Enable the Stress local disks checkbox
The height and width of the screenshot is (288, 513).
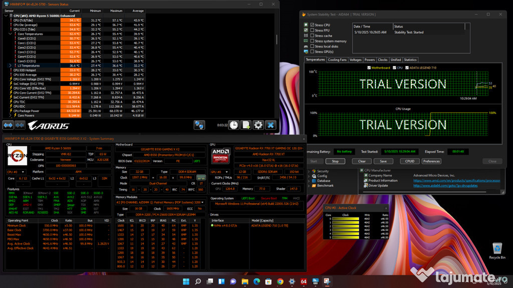tap(312, 46)
